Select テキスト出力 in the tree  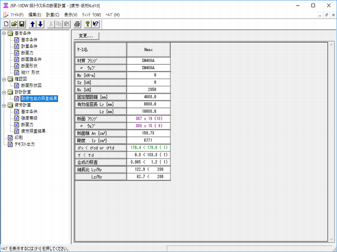tap(24, 144)
